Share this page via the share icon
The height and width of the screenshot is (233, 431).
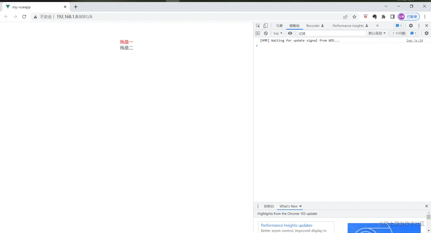pyautogui.click(x=345, y=17)
